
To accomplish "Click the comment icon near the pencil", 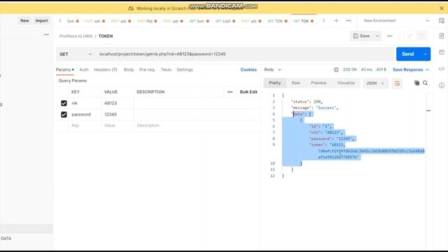I will 421,36.
